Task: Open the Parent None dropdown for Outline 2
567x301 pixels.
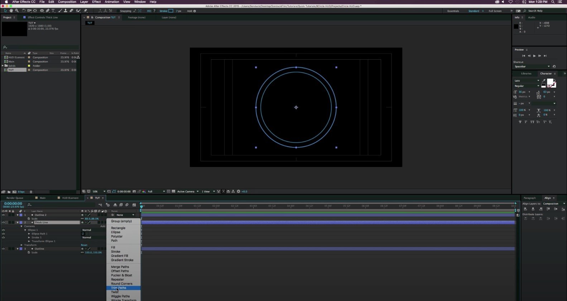Action: (123, 215)
